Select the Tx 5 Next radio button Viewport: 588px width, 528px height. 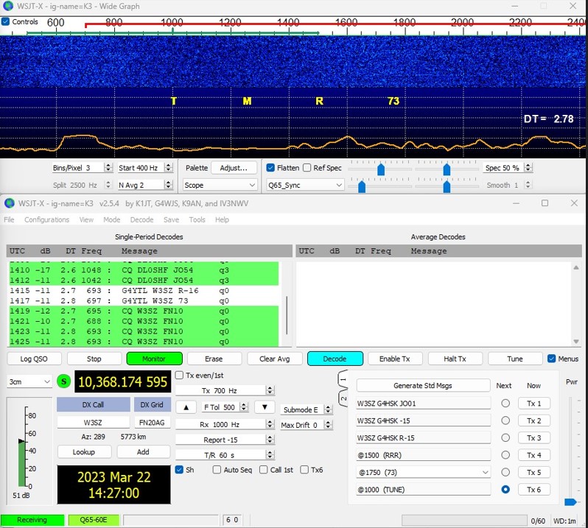505,472
